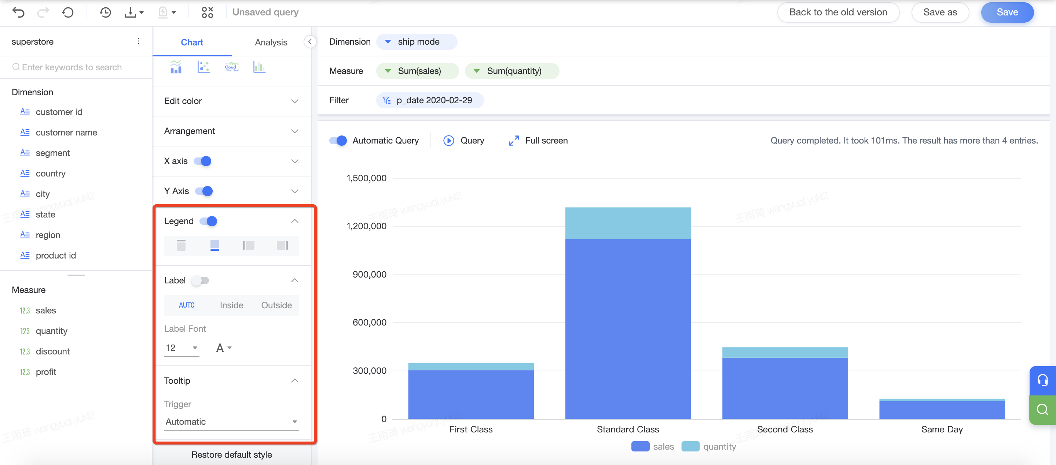1056x465 pixels.
Task: Switch to the Analysis tab
Action: tap(271, 42)
